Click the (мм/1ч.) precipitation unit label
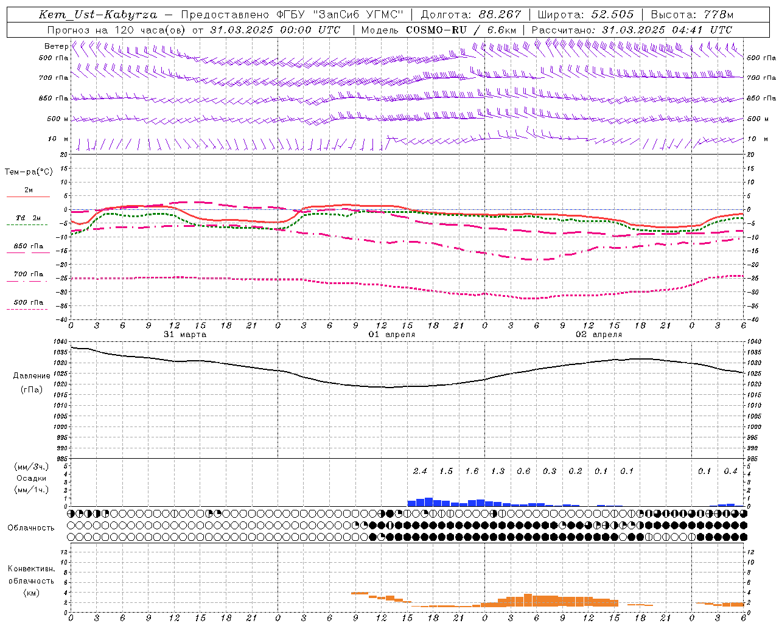Image resolution: width=779 pixels, height=623 pixels. (32, 490)
